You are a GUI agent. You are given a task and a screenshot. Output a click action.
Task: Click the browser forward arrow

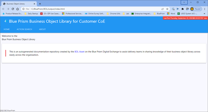pyautogui.click(x=8, y=9)
